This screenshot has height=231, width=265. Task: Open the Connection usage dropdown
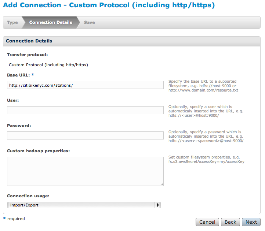pos(84,205)
